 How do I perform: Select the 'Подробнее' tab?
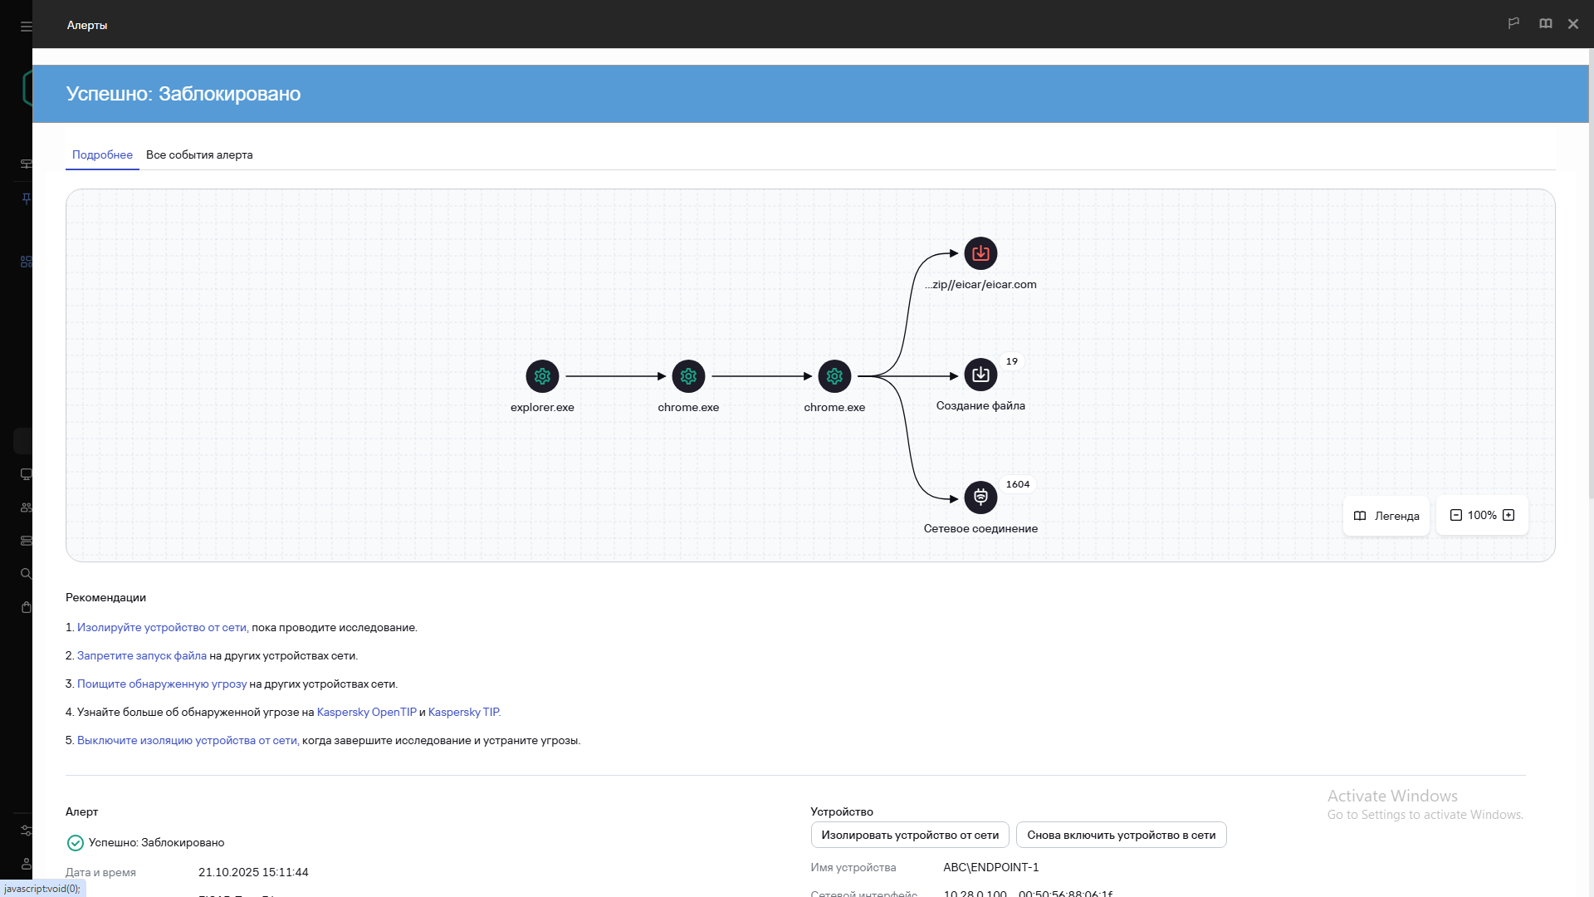pos(102,154)
